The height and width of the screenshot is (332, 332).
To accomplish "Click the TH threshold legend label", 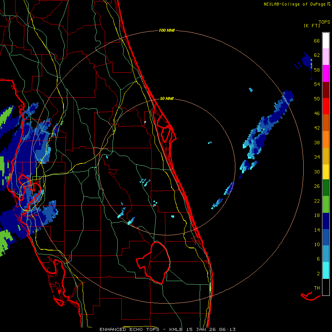I will point(317,288).
